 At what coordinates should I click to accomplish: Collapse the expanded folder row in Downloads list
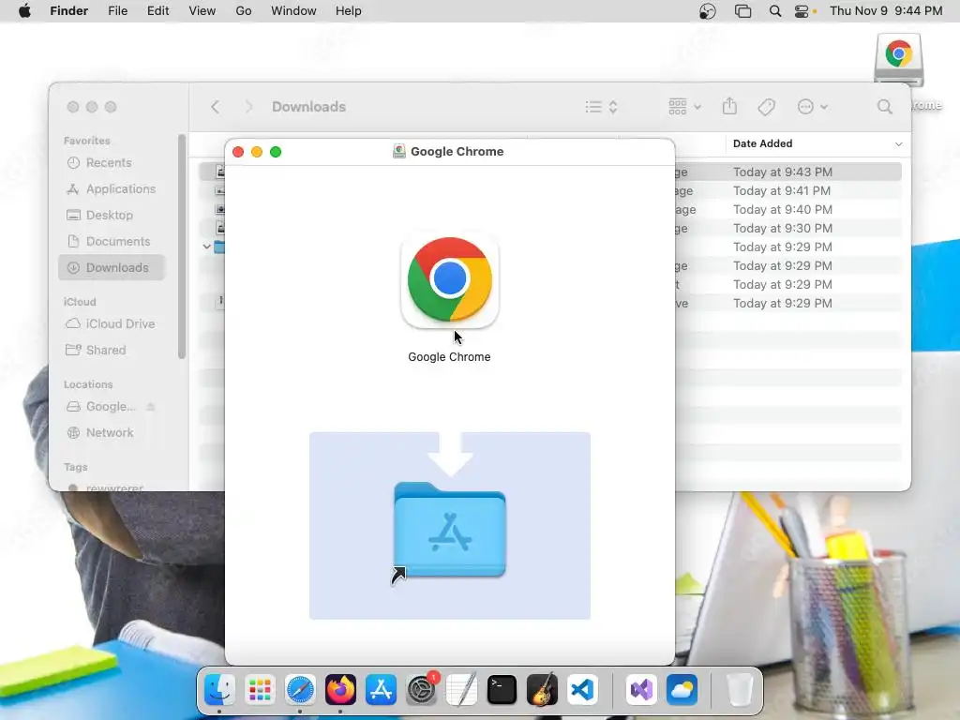pos(206,247)
